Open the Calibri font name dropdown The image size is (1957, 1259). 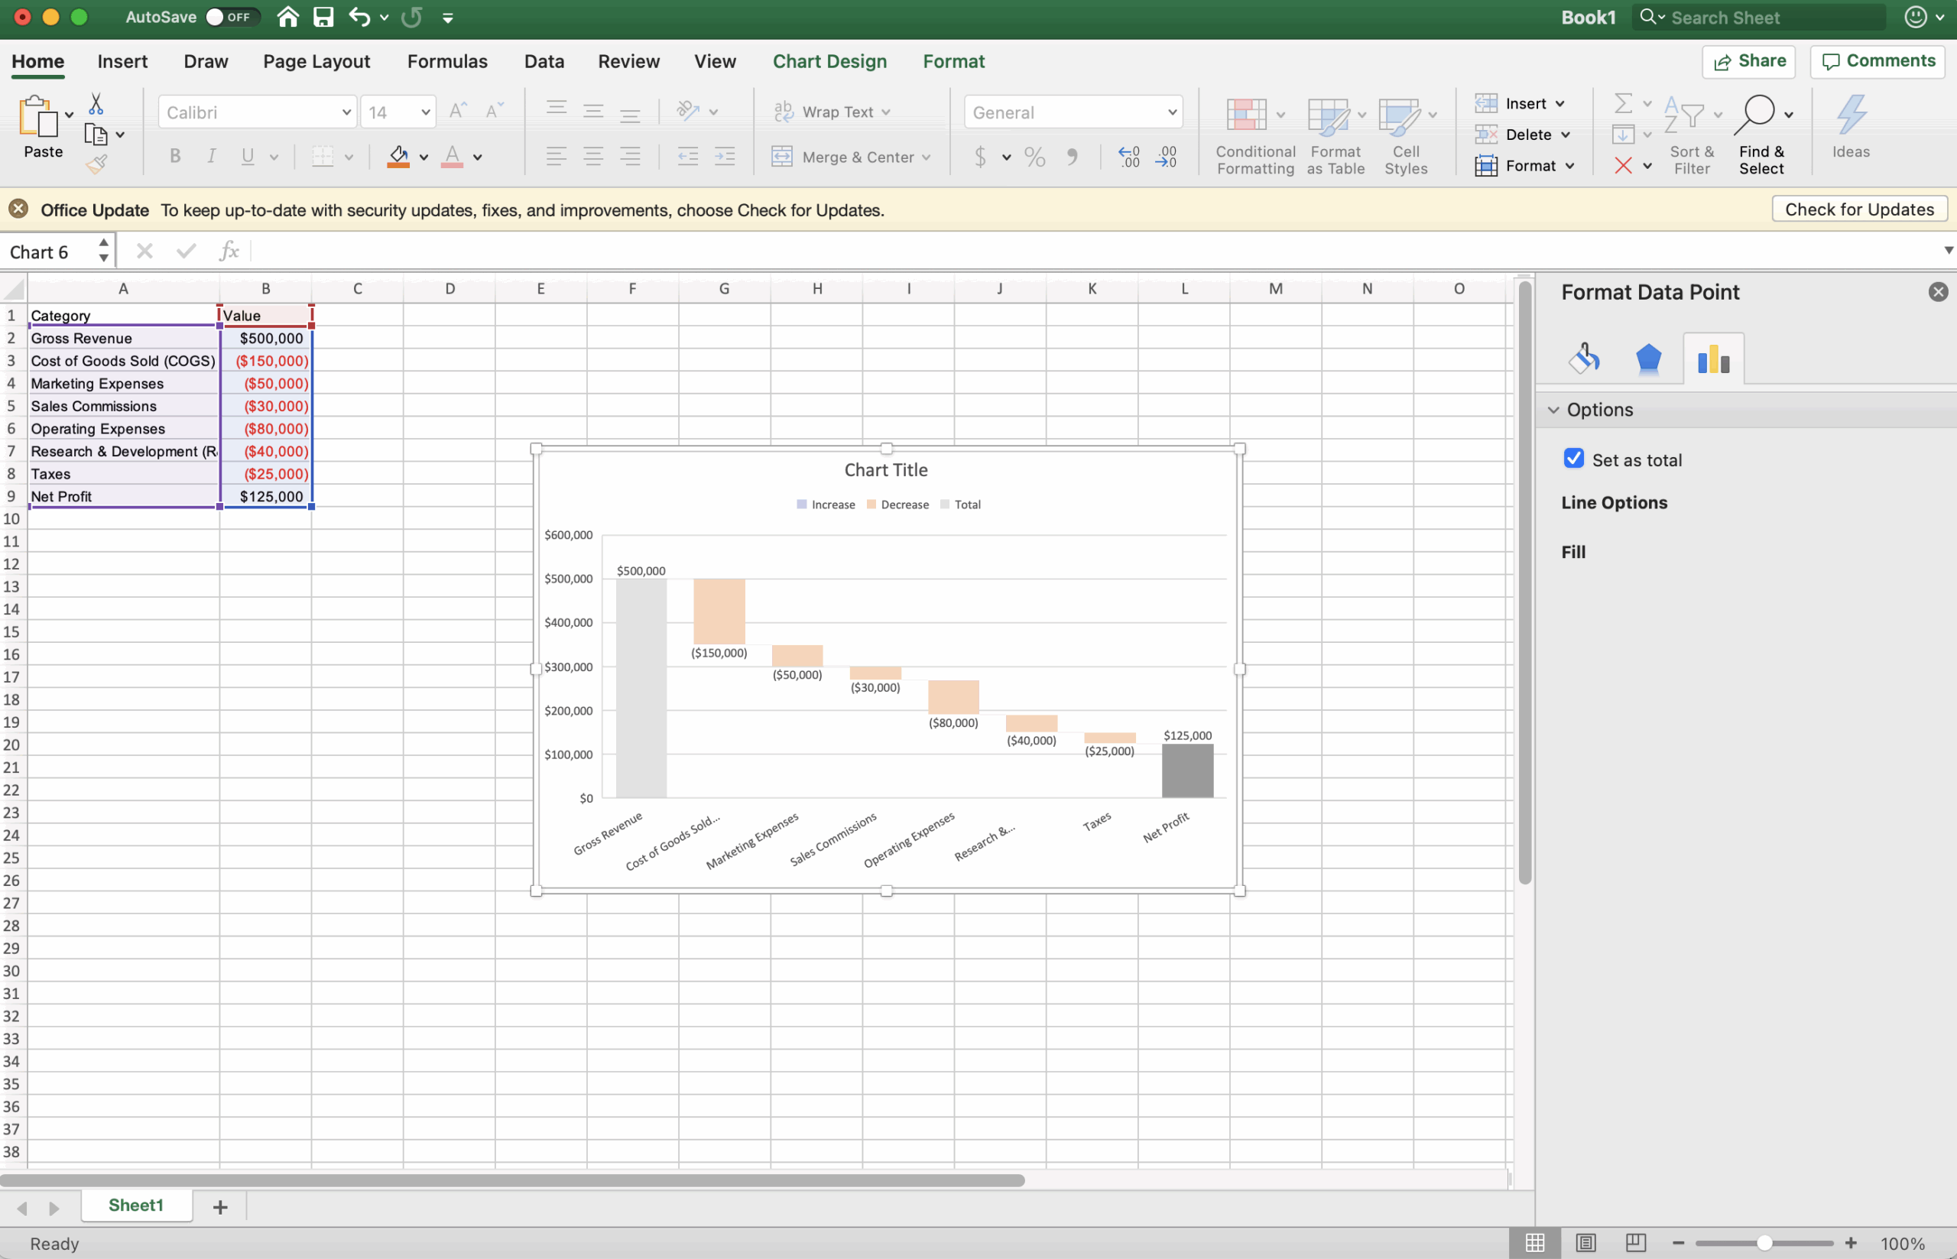[345, 112]
